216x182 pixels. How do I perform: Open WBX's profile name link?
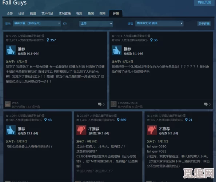(x=15, y=103)
